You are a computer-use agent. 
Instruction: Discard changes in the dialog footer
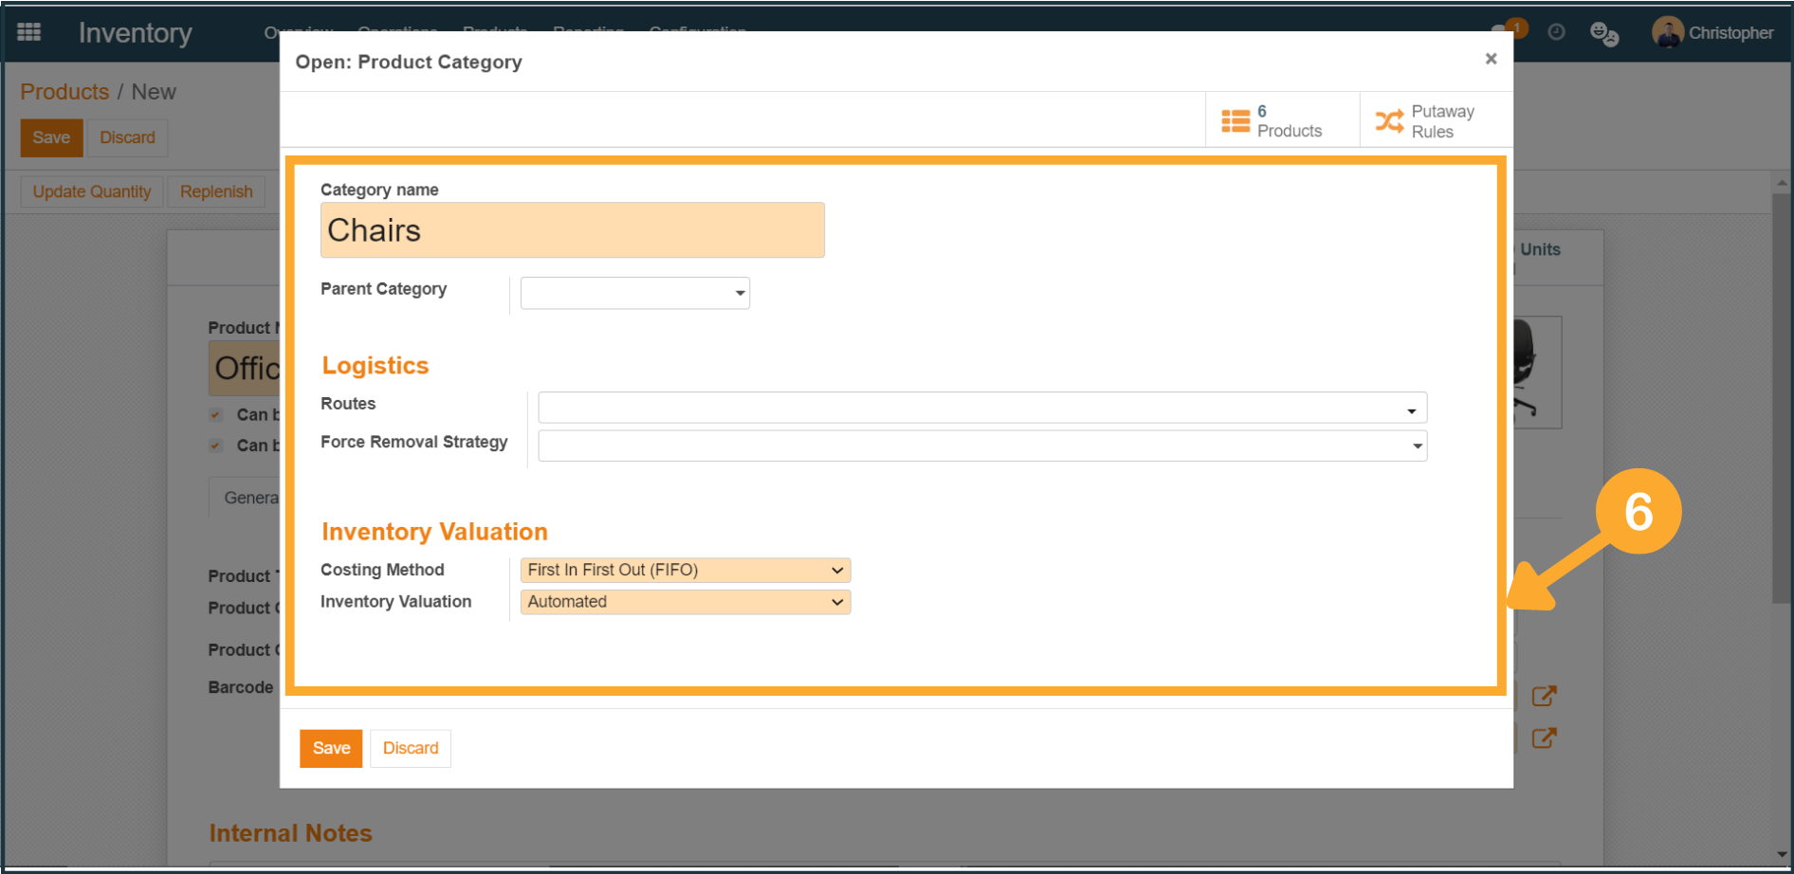[x=411, y=748]
